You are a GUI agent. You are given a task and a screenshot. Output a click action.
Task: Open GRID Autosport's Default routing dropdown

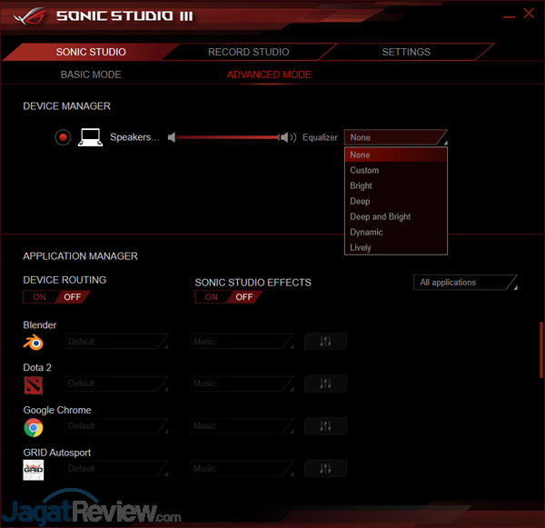(x=116, y=468)
